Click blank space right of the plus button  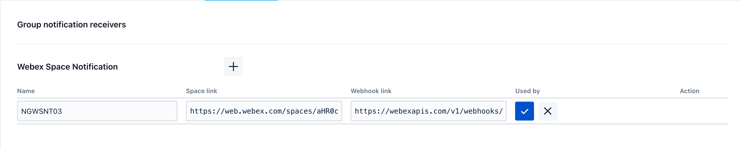click(460, 66)
